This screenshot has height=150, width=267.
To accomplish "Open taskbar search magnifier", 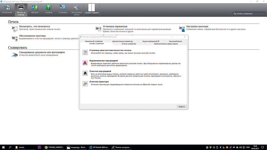I will (10, 147).
